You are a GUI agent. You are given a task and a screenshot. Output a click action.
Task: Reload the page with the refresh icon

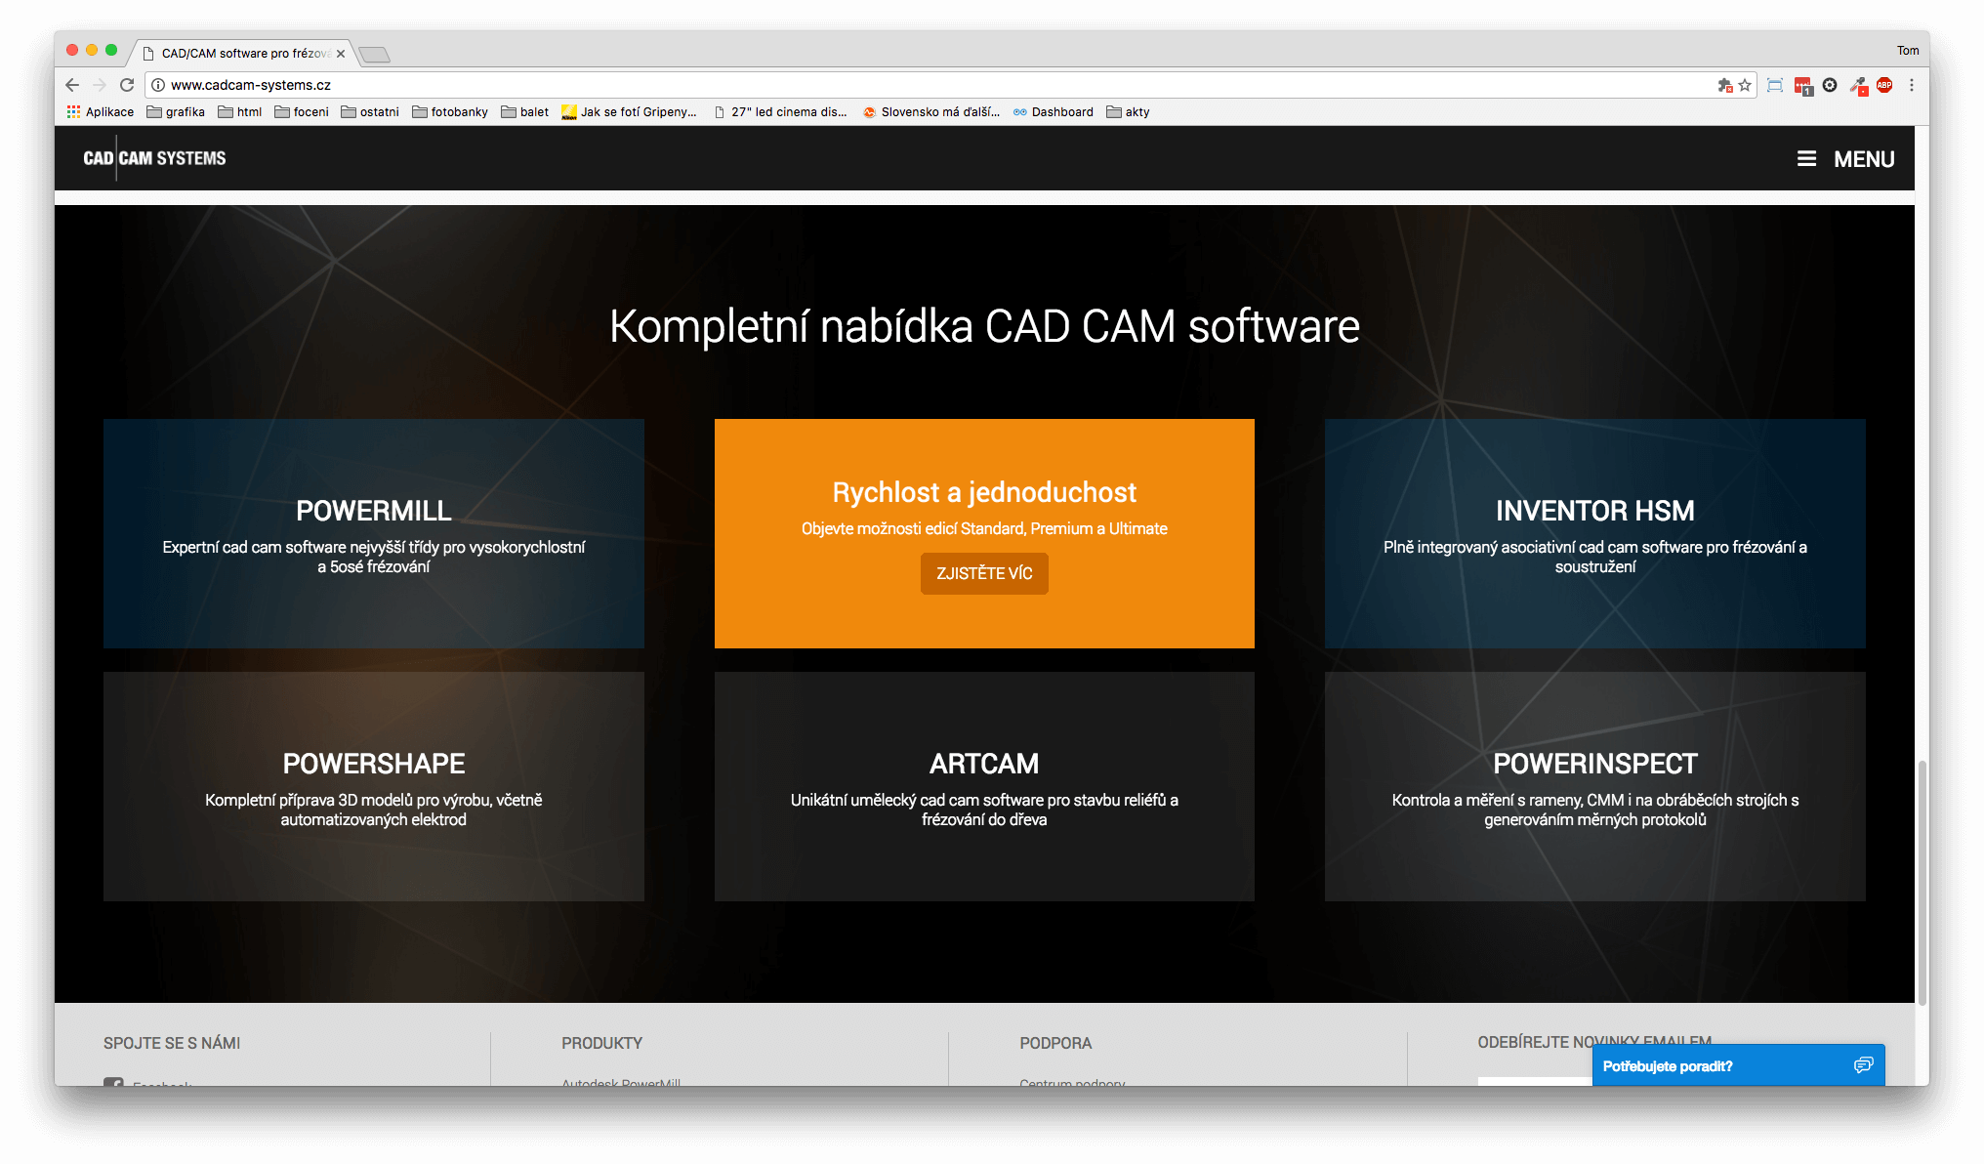[127, 85]
